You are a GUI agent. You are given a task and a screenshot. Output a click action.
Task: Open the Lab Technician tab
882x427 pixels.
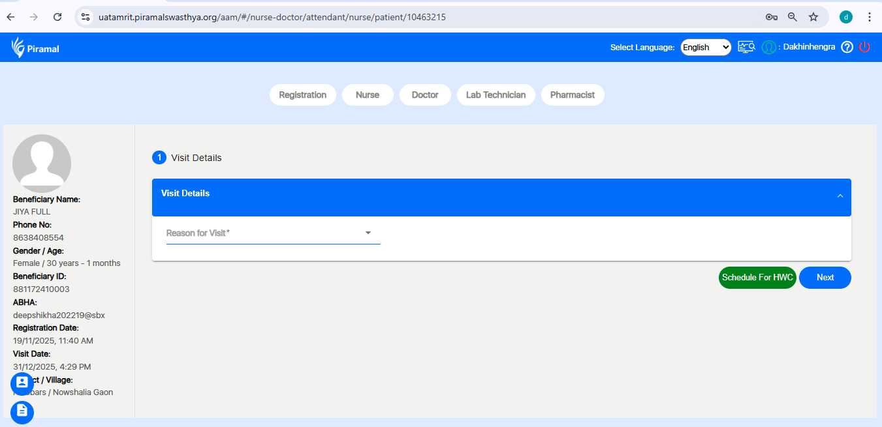pyautogui.click(x=496, y=95)
